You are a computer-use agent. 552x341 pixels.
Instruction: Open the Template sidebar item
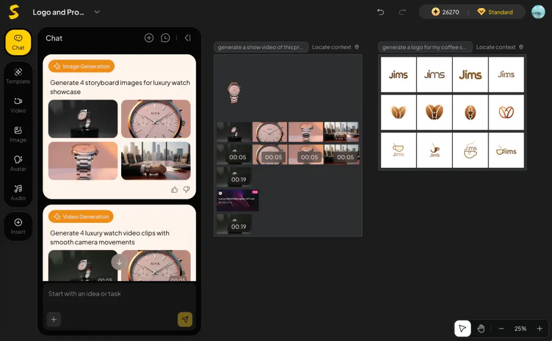pyautogui.click(x=18, y=76)
